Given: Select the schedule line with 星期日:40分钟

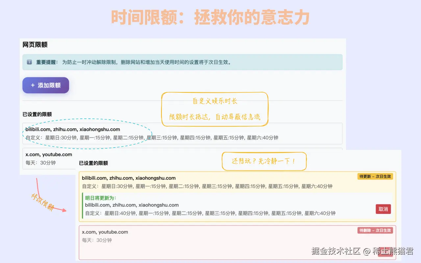Looking at the screenshot, I should click(x=210, y=213).
